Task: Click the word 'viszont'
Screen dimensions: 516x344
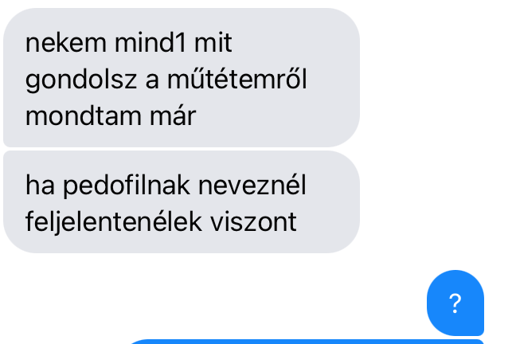Action: (253, 222)
